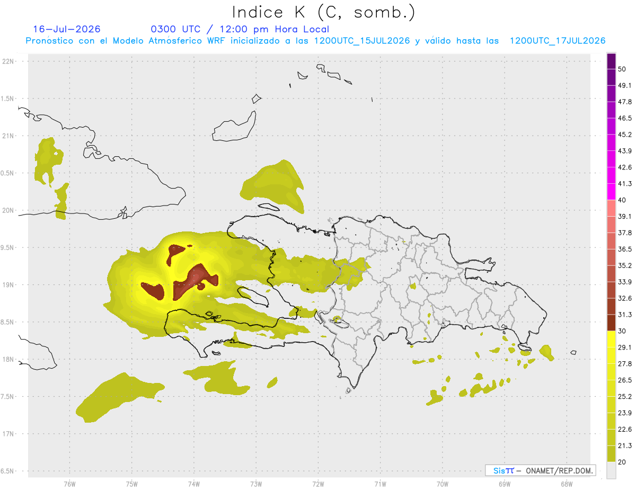Click colorbar value "36.5"
The width and height of the screenshot is (636, 491).
625,249
